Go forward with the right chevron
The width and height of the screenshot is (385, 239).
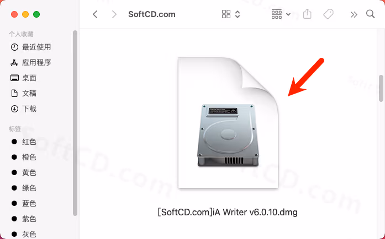(114, 14)
